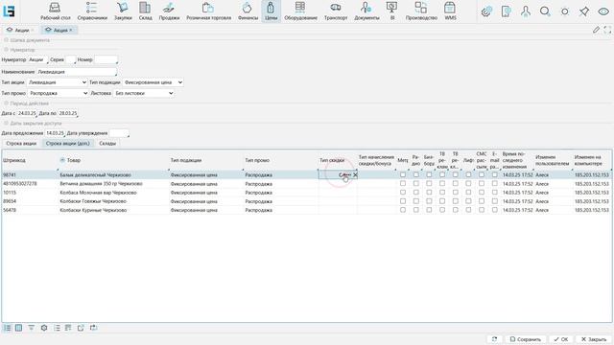Image resolution: width=614 pixels, height=345 pixels.
Task: Click the search magnifier icon in top bar
Action: pos(545,11)
